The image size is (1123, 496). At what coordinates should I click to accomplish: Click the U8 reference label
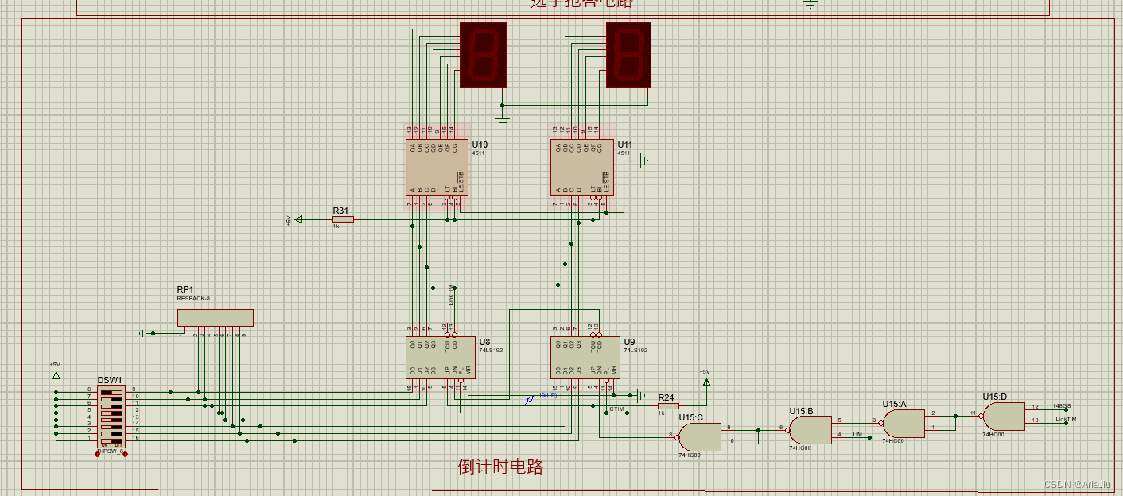[x=485, y=341]
